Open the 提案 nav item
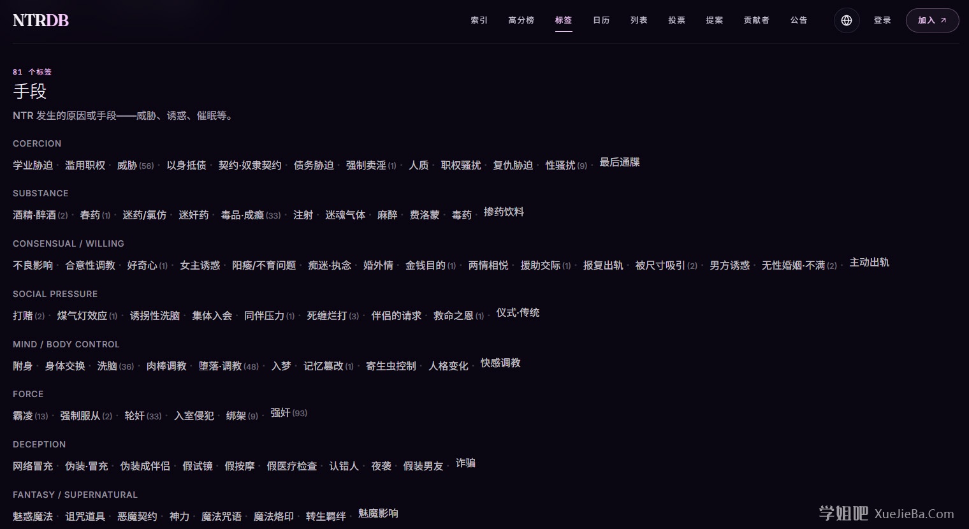Image resolution: width=969 pixels, height=529 pixels. 714,20
